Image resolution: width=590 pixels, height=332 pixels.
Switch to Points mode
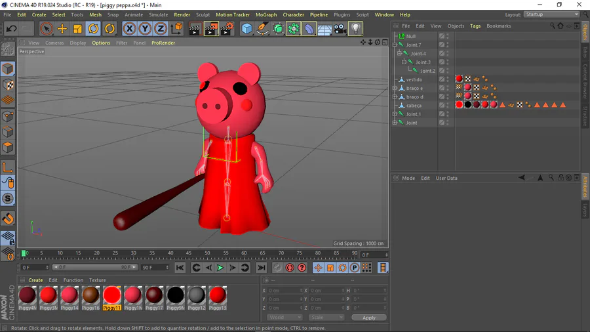[x=8, y=116]
